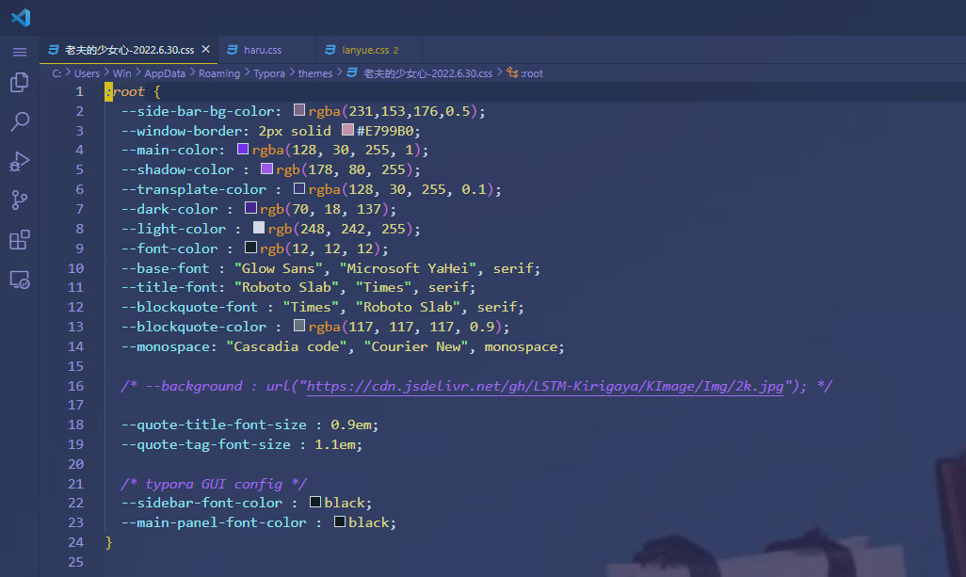Image resolution: width=966 pixels, height=577 pixels.
Task: Select the 老夫的少女心-2022.6.30.css tab
Action: 129,50
